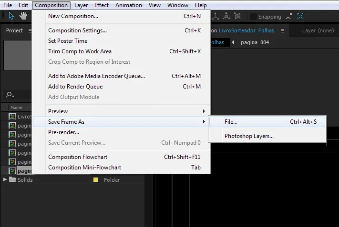Click the search magnifier in Project panel
The height and width of the screenshot is (227, 339).
point(10,95)
